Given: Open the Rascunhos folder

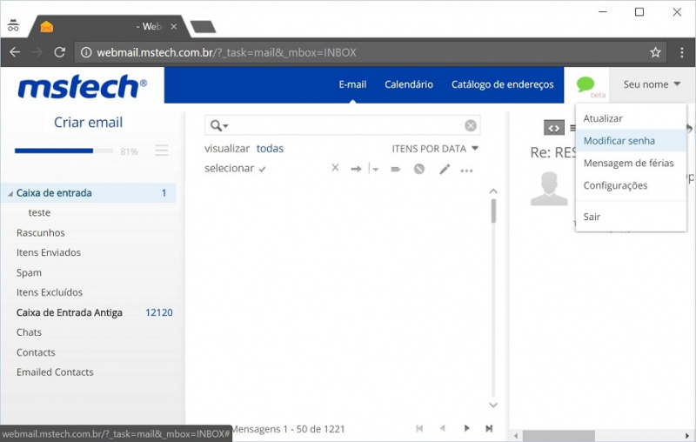Looking at the screenshot, I should [x=40, y=232].
